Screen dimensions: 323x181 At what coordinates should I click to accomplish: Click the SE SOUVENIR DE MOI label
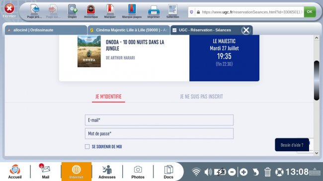coord(107,147)
